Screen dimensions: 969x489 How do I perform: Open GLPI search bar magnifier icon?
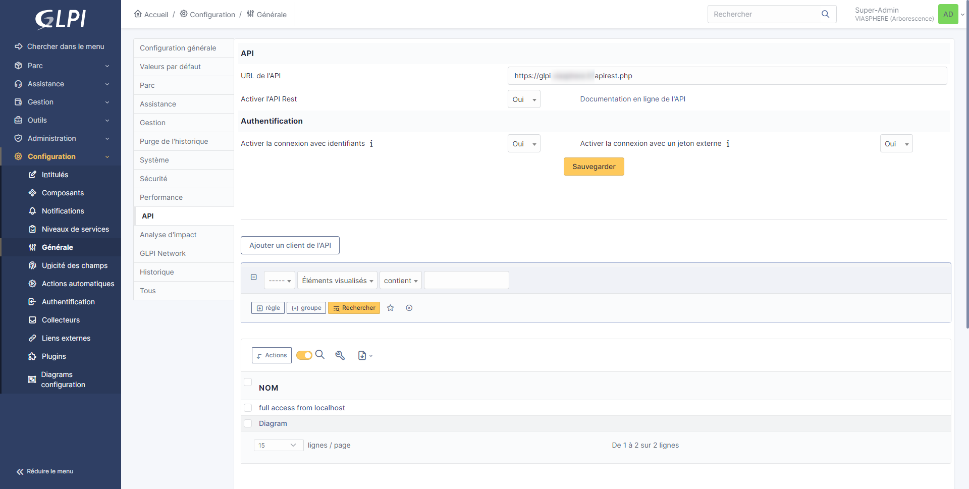tap(825, 14)
